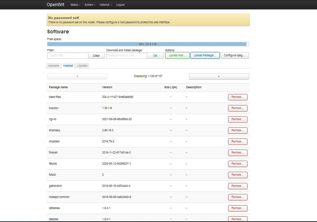Screen dimensions: 317x222
Task: Remove the hostapd-common package
Action: click(237, 197)
